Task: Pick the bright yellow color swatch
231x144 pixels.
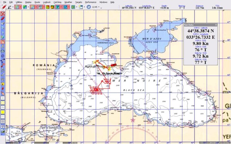Action: [3, 112]
